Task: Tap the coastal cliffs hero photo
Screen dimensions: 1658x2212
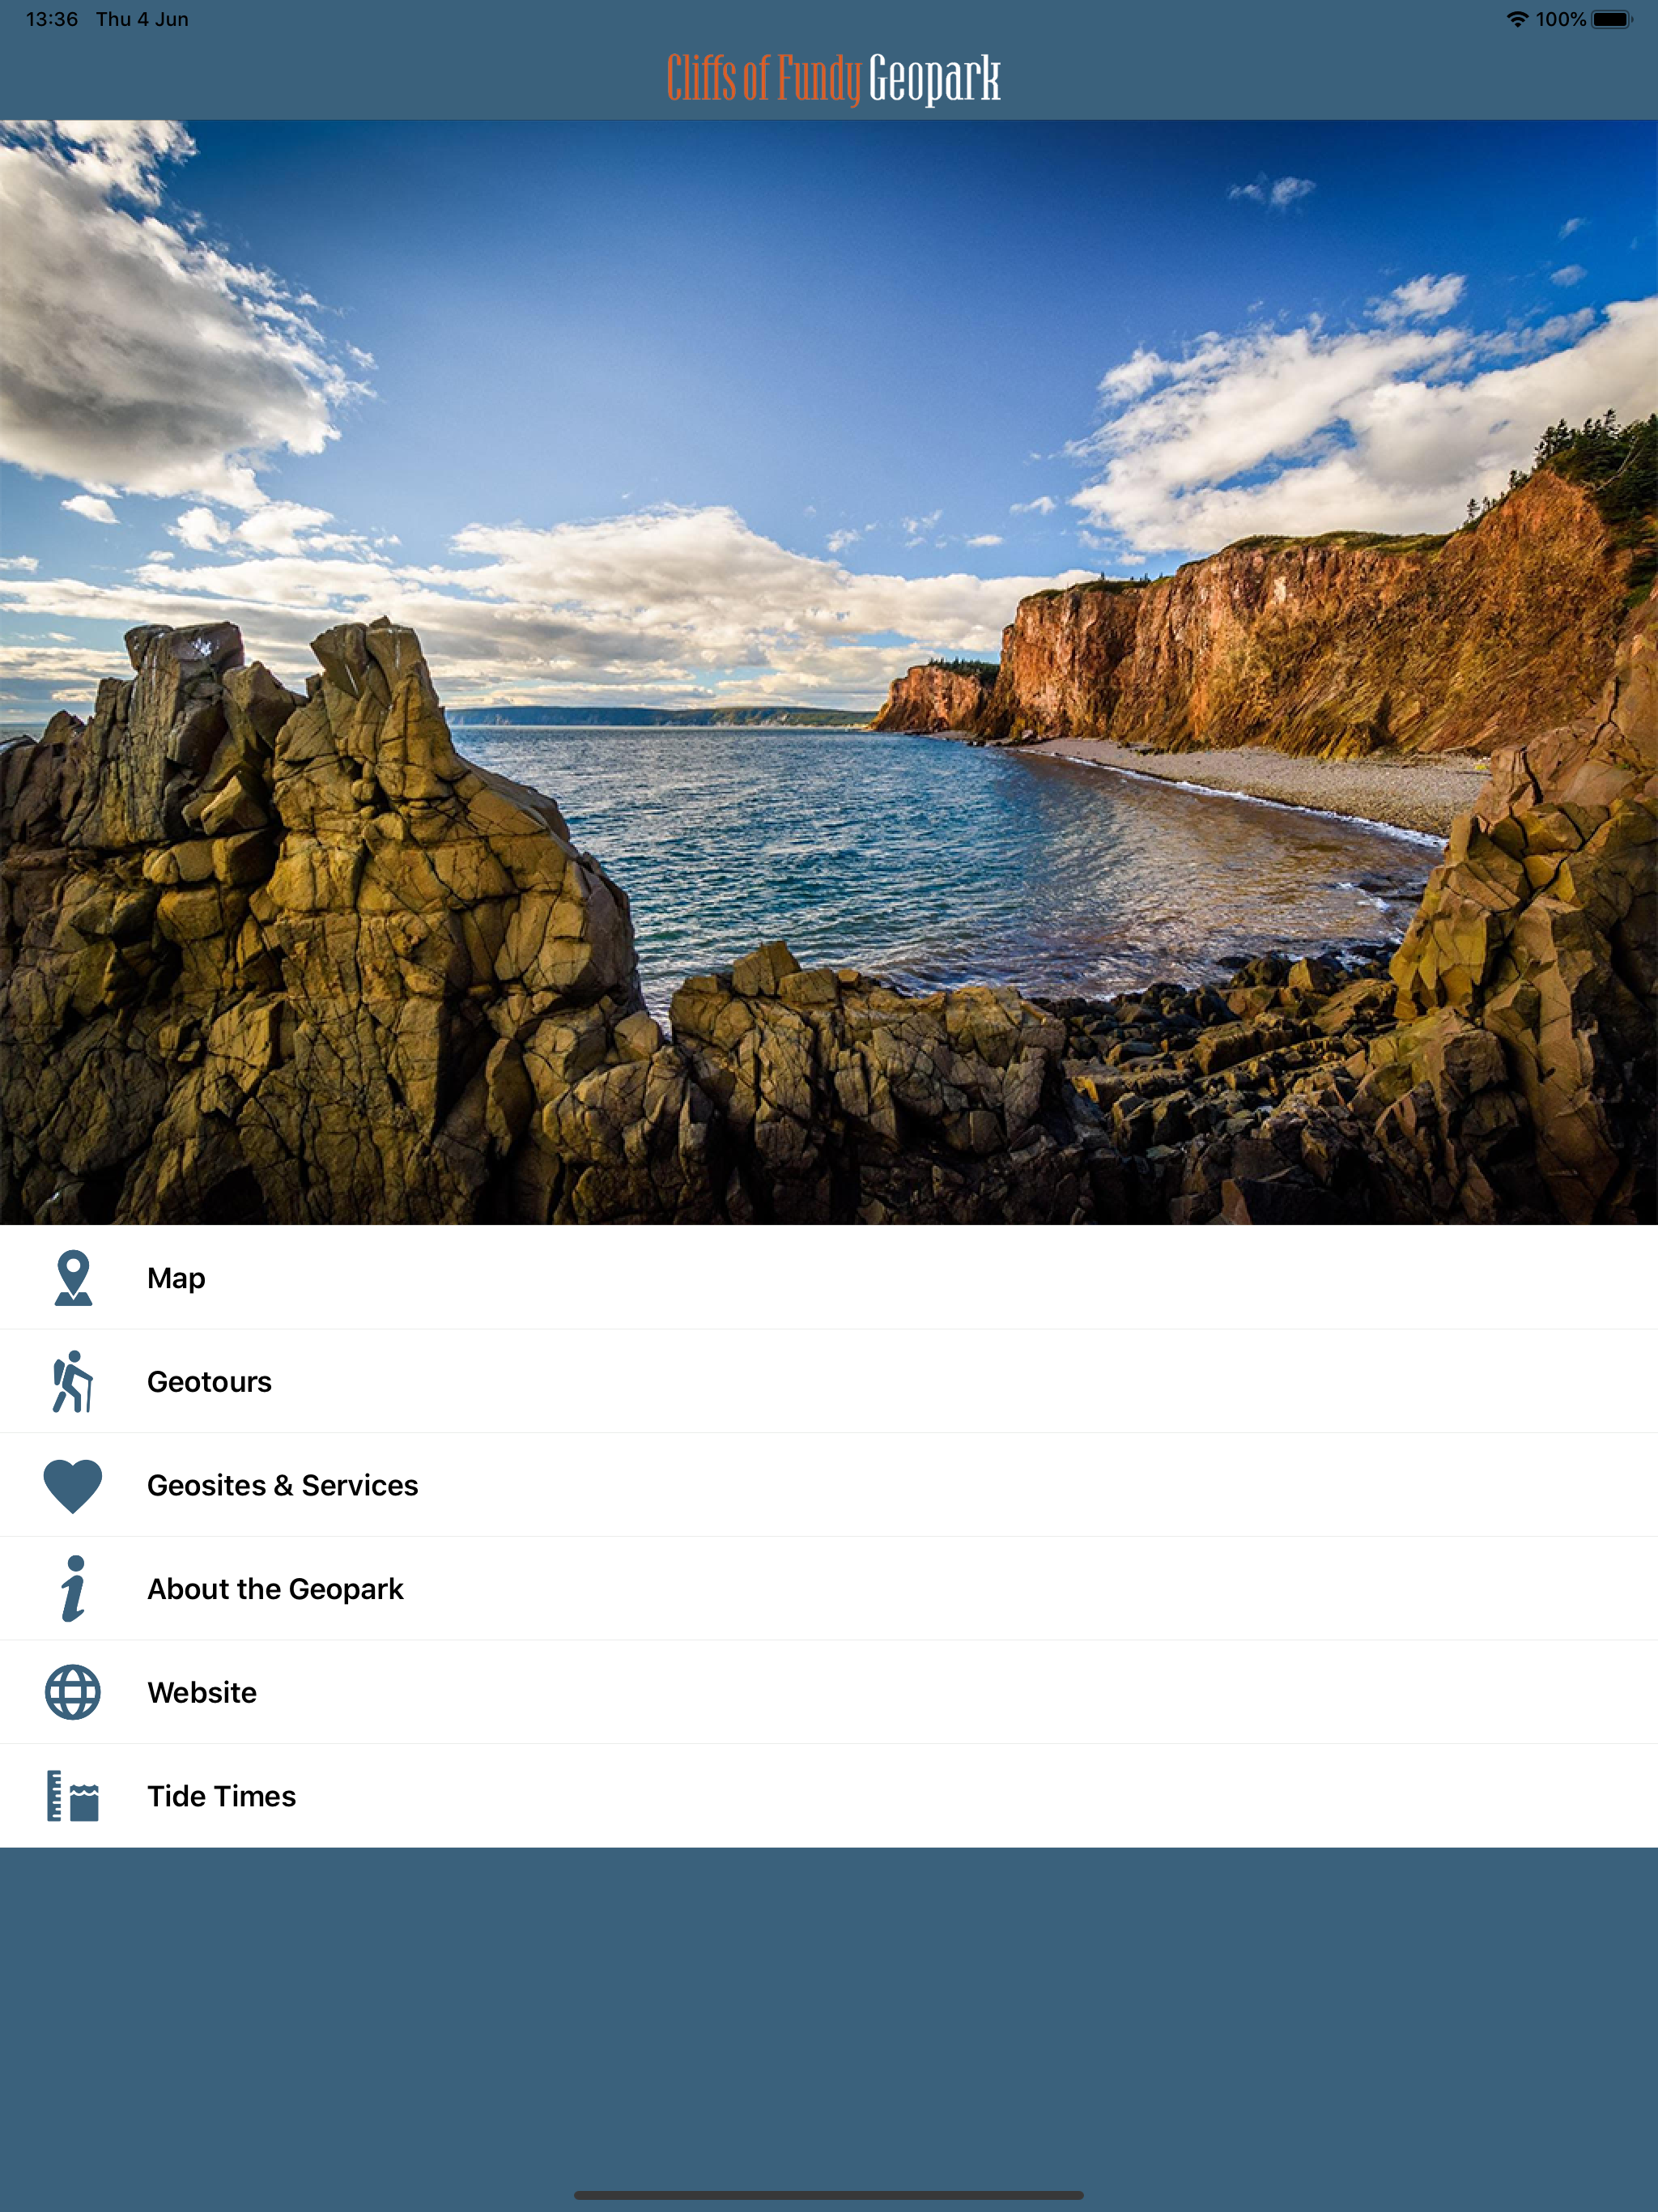Action: (829, 672)
